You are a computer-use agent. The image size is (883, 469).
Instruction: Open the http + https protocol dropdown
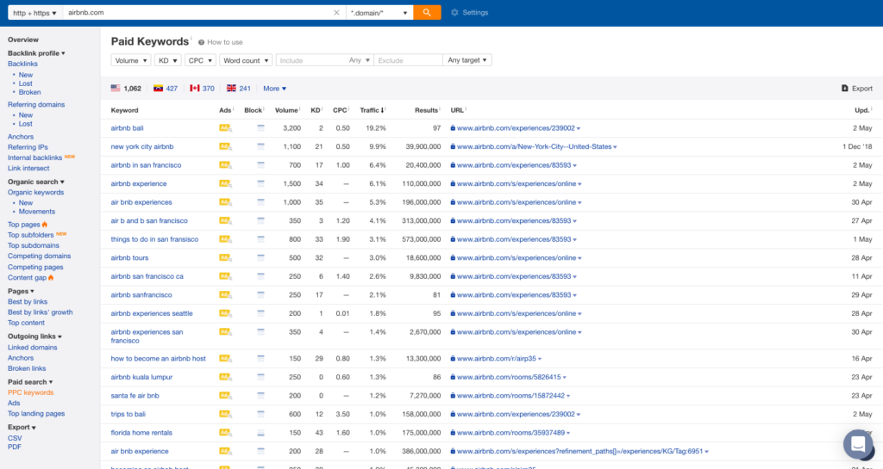(x=34, y=12)
